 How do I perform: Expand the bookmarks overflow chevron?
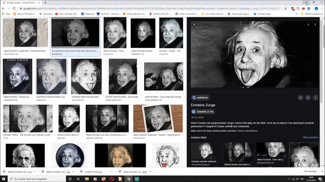click(x=296, y=14)
